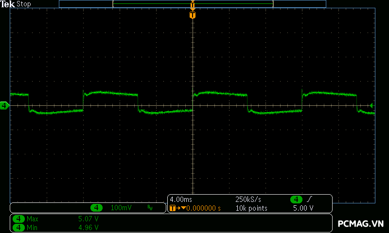Screen dimensions: 389x233
Task: Select the channel 4 badge beside 100mV
Action: click(97, 208)
